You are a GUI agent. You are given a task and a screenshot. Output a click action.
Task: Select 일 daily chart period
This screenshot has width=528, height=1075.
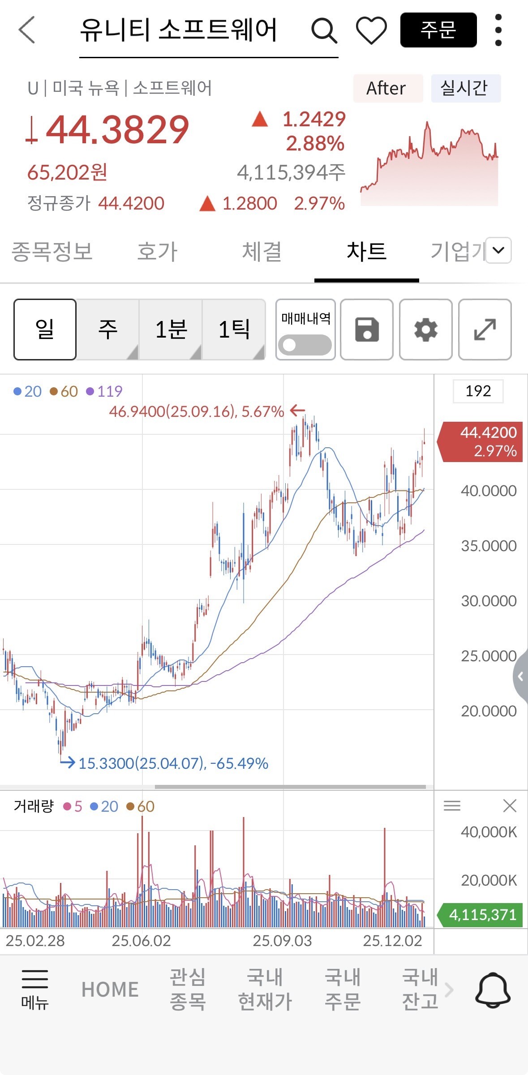(45, 330)
